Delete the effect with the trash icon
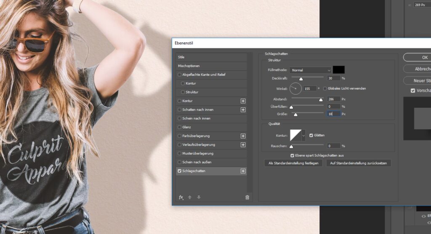Viewport: 431px width, 234px height. pyautogui.click(x=247, y=197)
